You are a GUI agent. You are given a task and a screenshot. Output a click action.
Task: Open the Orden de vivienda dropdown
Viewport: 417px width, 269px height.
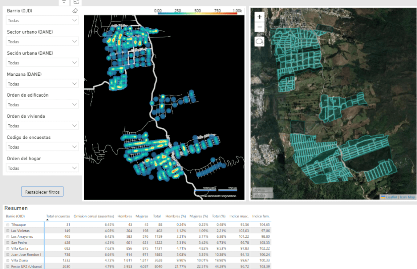pos(42,126)
